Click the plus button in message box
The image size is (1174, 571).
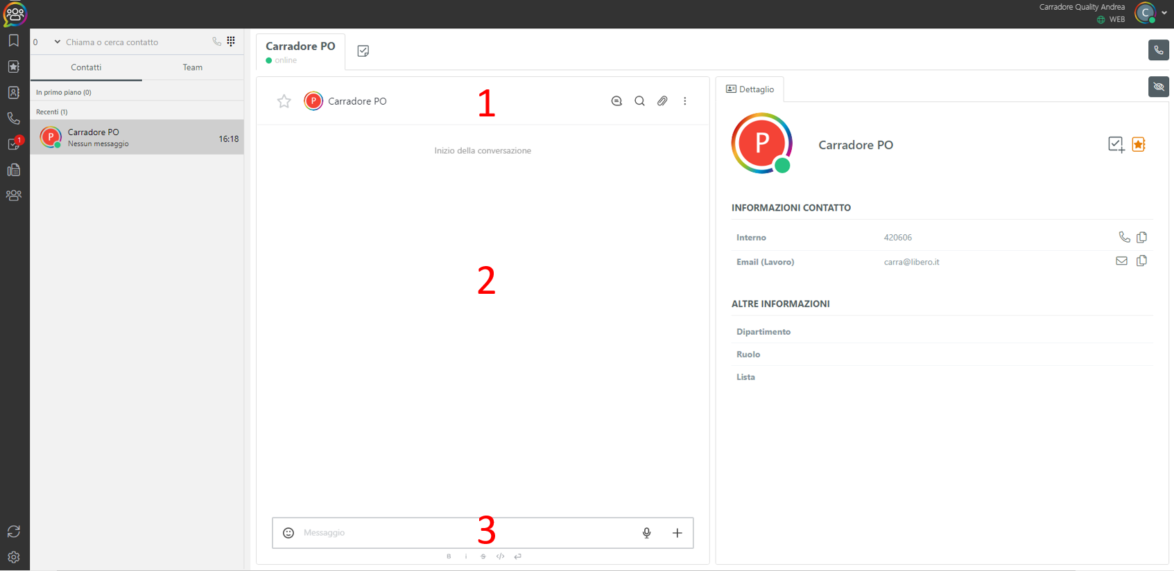pos(677,533)
